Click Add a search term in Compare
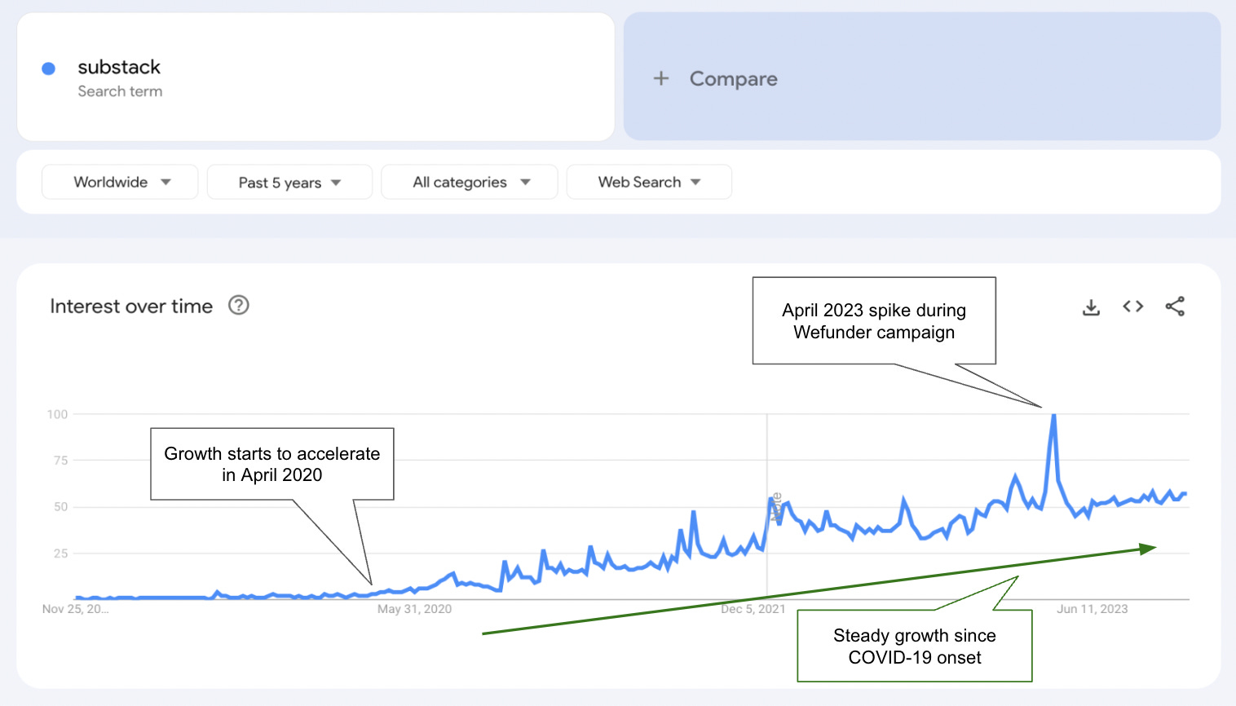 [713, 78]
